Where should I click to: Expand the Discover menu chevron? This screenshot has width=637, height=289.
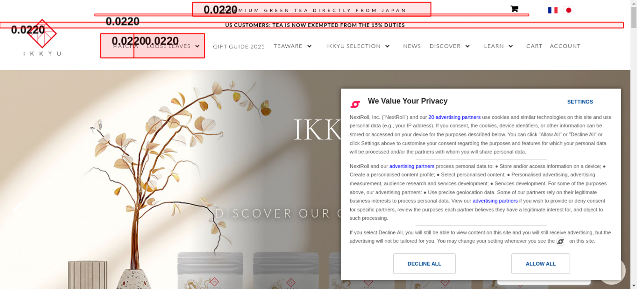click(468, 46)
